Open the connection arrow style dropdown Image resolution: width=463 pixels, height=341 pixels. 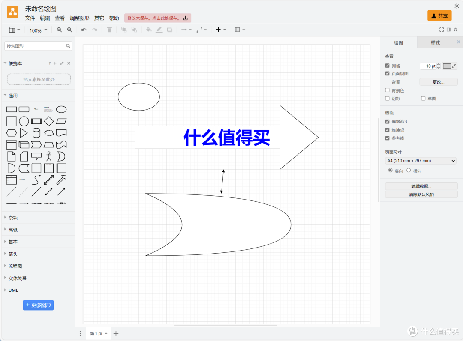click(186, 30)
